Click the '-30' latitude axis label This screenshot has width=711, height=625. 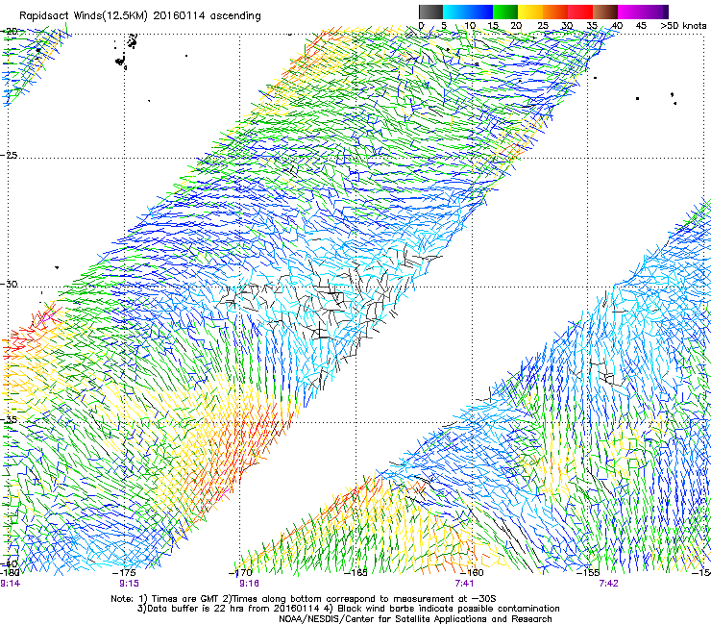click(9, 284)
